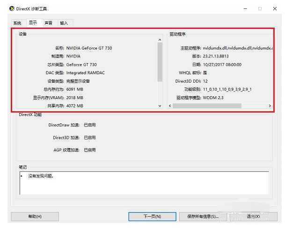Click the up arrow in 设备 scrollbar
The height and width of the screenshot is (228, 292).
coord(160,40)
